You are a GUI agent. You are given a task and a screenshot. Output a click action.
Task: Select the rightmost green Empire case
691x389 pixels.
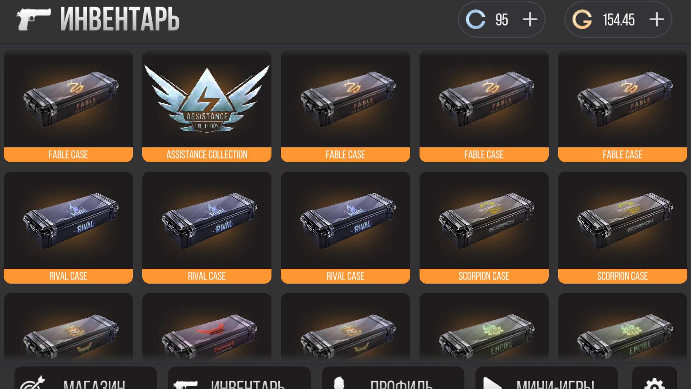(622, 328)
